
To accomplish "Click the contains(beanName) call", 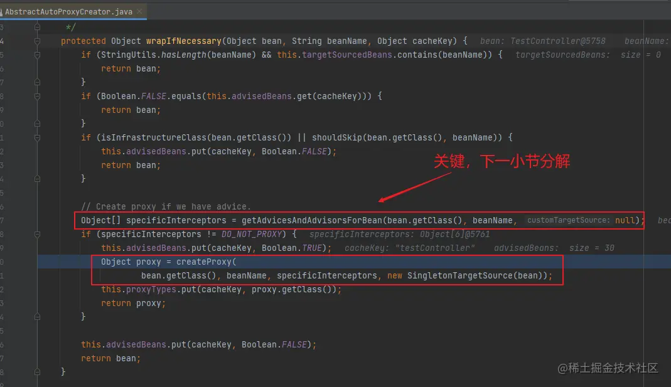I will 442,55.
